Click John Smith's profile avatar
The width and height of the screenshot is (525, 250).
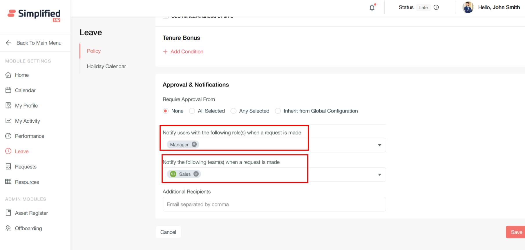[x=468, y=8]
